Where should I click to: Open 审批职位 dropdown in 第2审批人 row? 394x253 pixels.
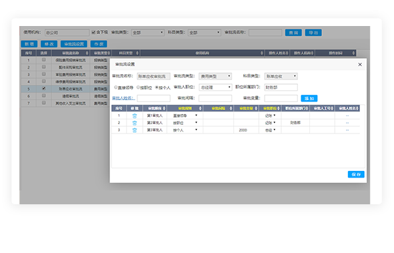271,123
